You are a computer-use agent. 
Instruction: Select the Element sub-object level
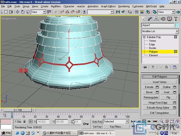click(x=153, y=55)
